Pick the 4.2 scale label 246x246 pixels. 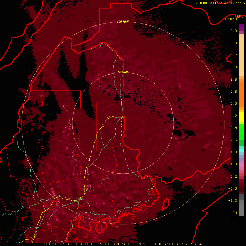click(234, 116)
